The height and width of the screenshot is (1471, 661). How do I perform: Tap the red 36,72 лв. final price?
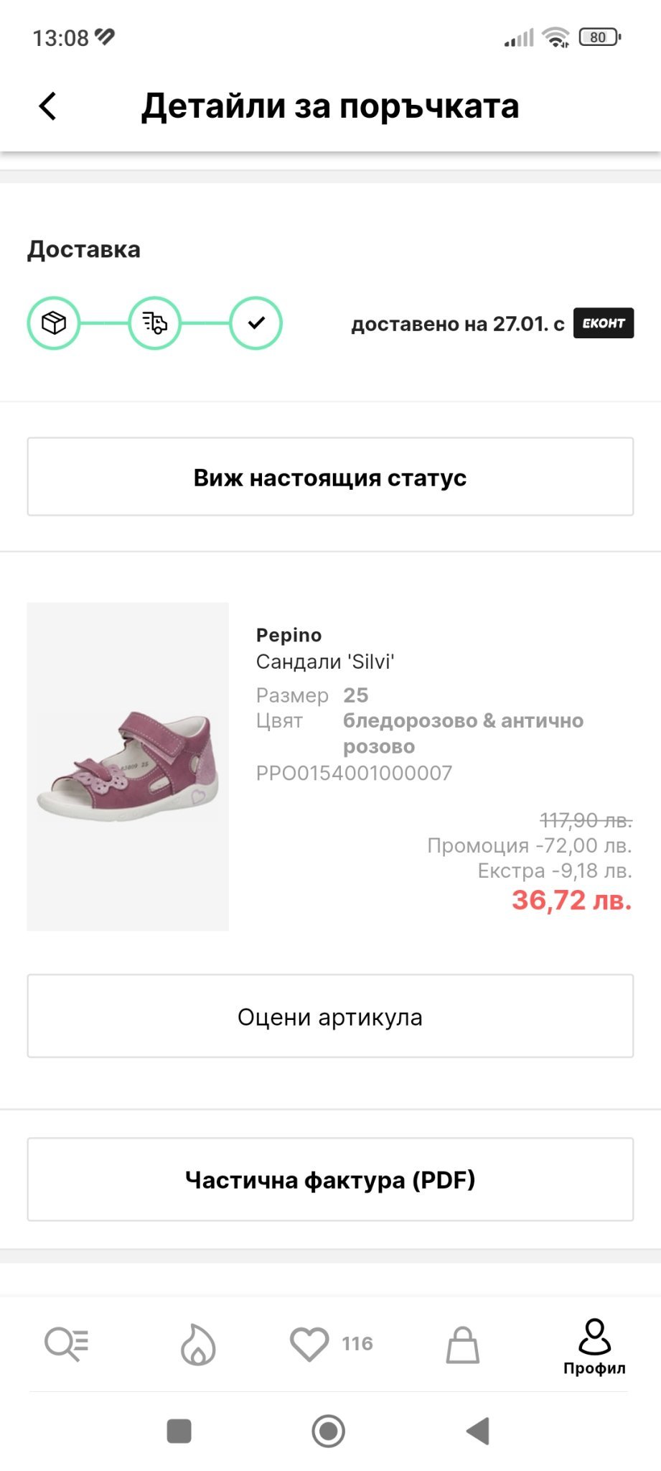[x=571, y=900]
